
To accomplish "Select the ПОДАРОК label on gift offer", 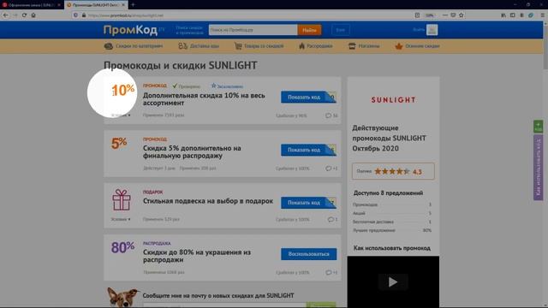I will (x=152, y=192).
